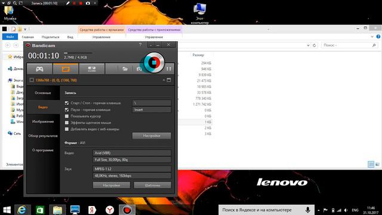Click Шаблоны button
This screenshot has width=382, height=215.
pyautogui.click(x=153, y=185)
